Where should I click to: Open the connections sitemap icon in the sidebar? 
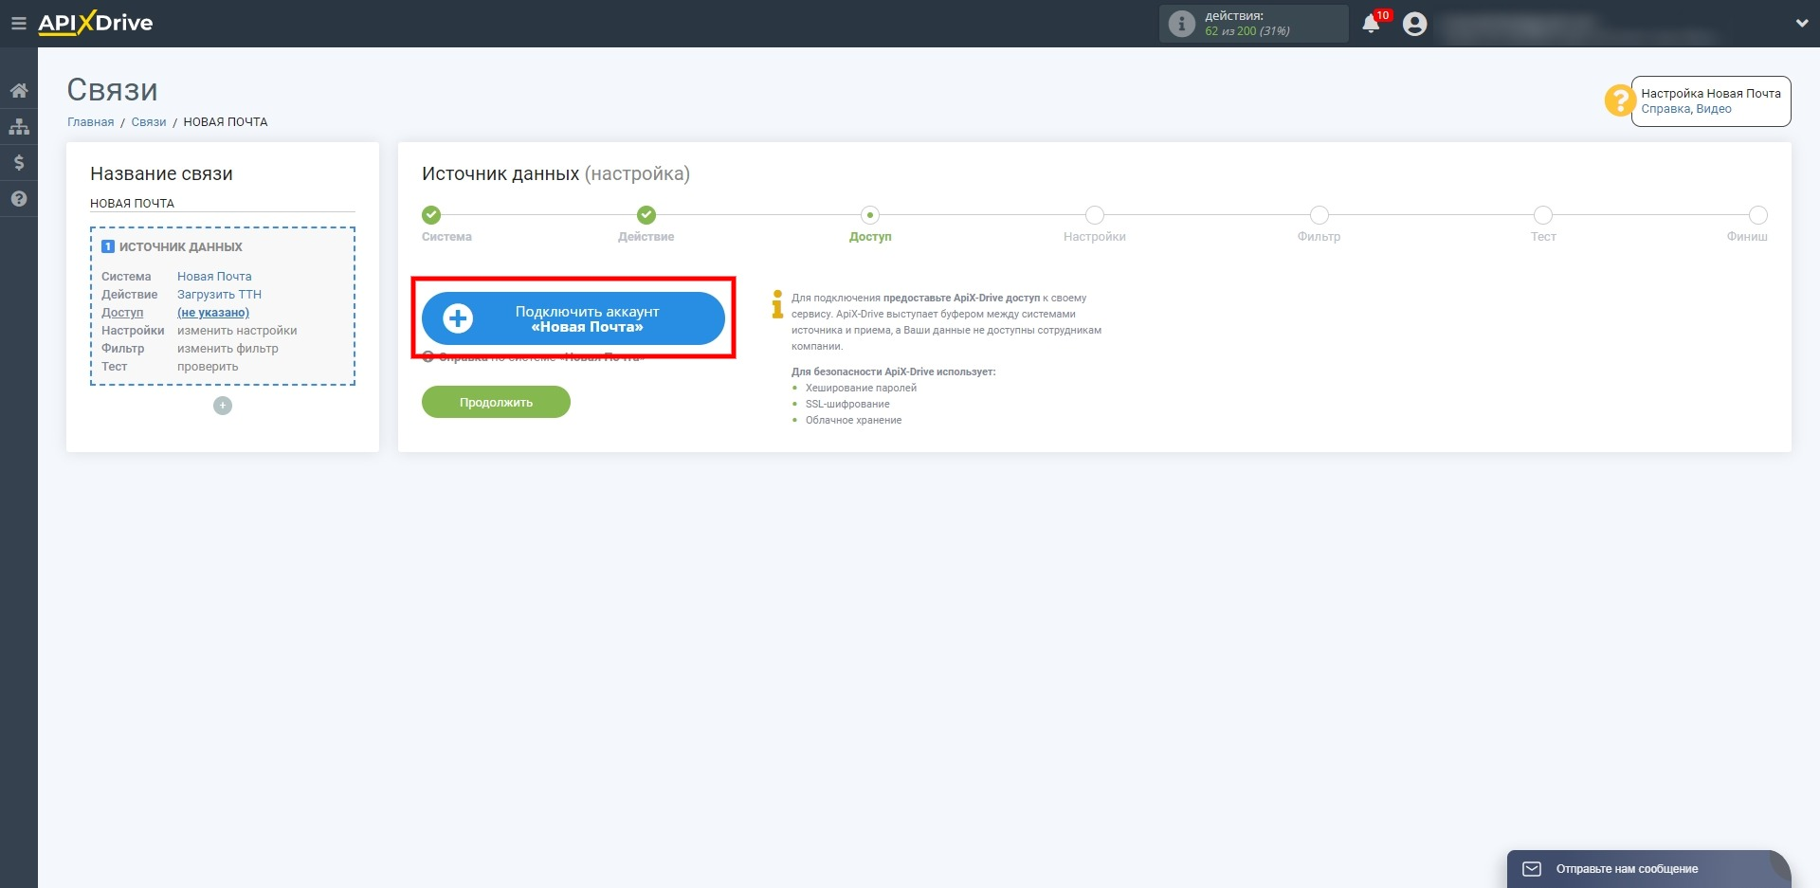pos(19,126)
